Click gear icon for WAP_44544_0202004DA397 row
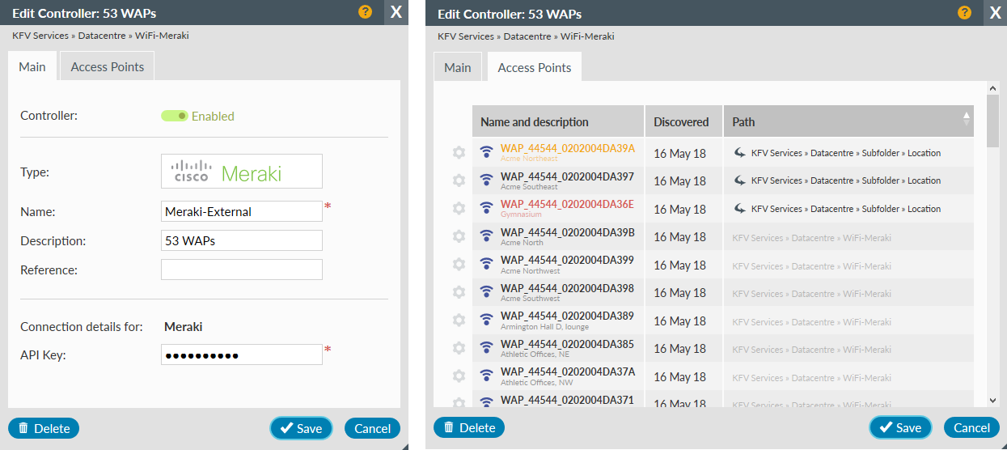Screen dimensions: 1007x450 pyautogui.click(x=459, y=180)
